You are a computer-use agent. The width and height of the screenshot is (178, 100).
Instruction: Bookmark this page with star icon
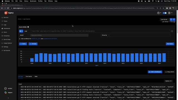163,8
